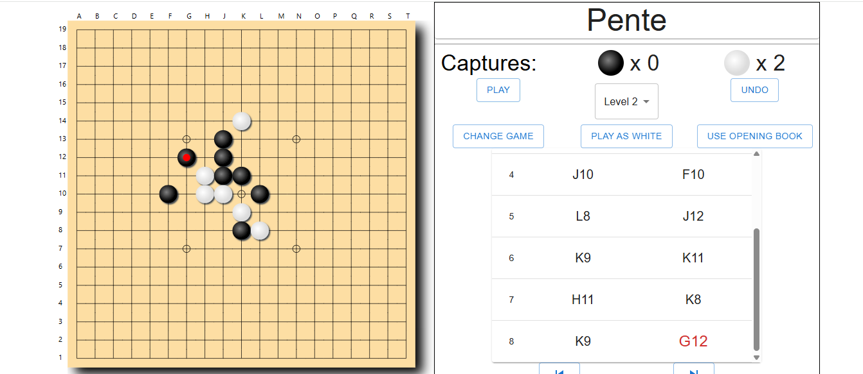Click the move list scrollbar thumb
The height and width of the screenshot is (374, 863).
click(x=756, y=289)
